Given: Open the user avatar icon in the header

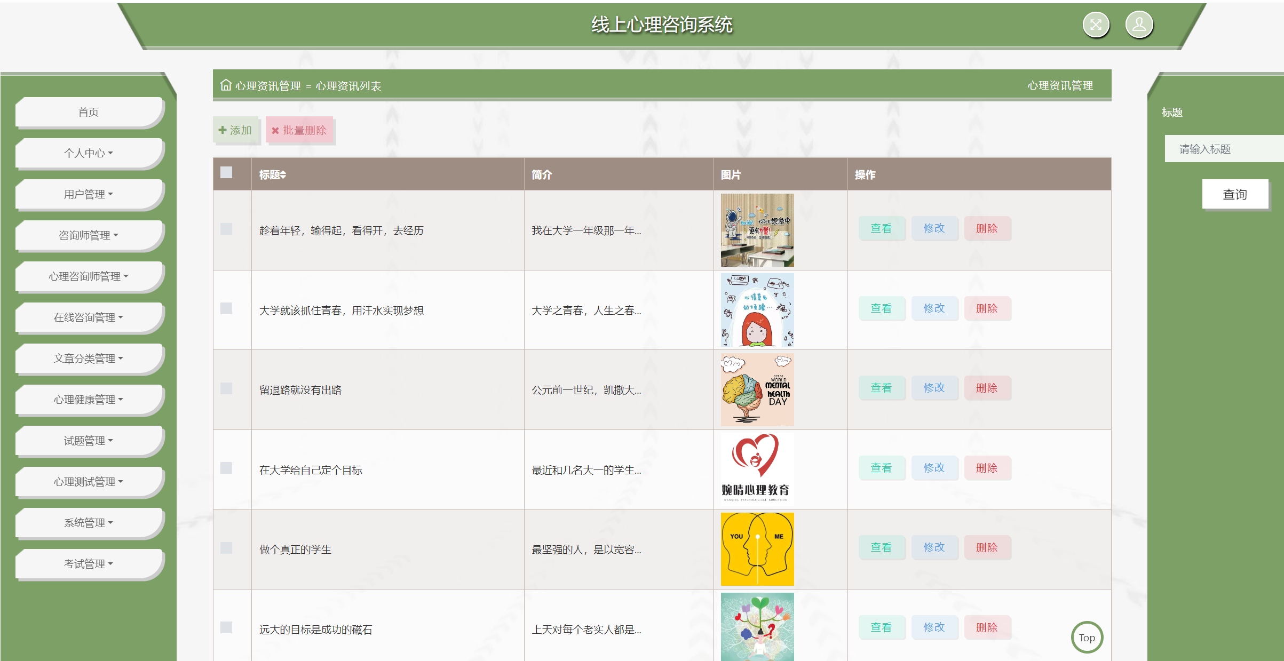Looking at the screenshot, I should (x=1139, y=24).
